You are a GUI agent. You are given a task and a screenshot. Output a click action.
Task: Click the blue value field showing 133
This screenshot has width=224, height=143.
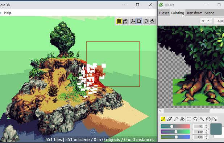point(198,137)
